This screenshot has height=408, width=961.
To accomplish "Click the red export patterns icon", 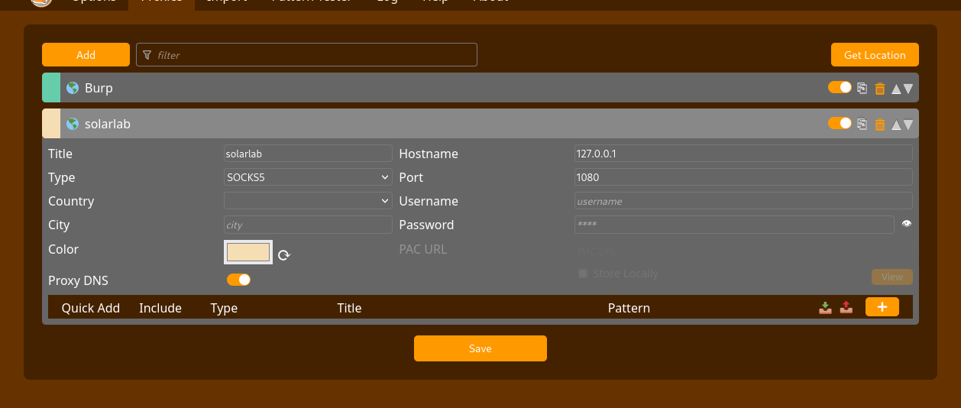I will [x=846, y=307].
